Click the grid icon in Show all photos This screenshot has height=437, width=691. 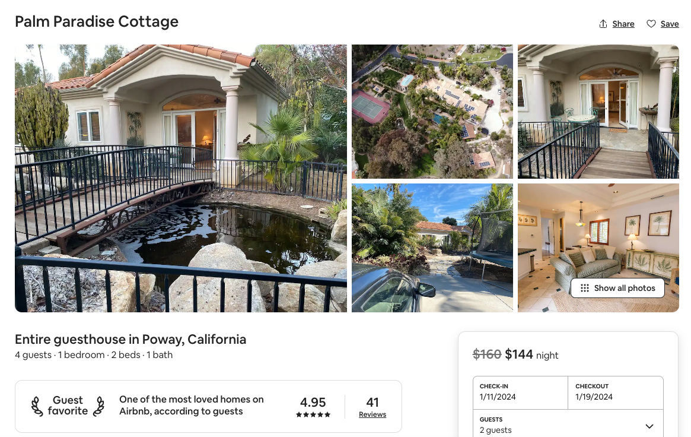[585, 288]
